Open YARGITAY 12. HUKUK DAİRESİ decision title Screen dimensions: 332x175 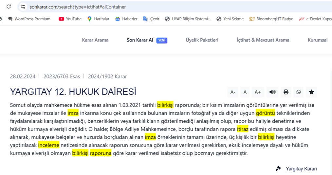73,92
